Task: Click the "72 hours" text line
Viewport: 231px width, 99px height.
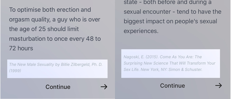Action: point(21,48)
